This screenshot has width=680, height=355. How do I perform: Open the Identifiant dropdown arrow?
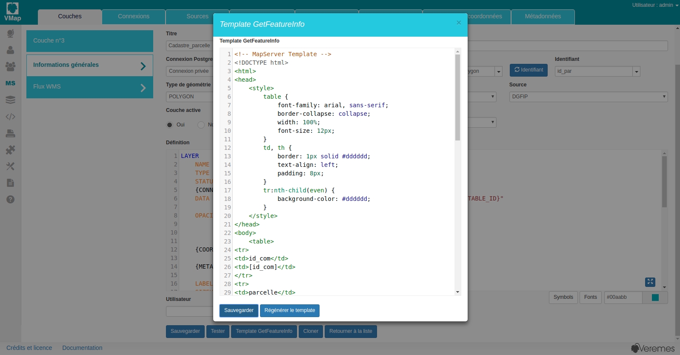[637, 72]
